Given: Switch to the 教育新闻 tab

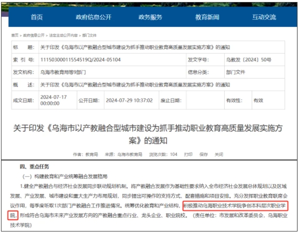Looking at the screenshot, I should coord(207,17).
